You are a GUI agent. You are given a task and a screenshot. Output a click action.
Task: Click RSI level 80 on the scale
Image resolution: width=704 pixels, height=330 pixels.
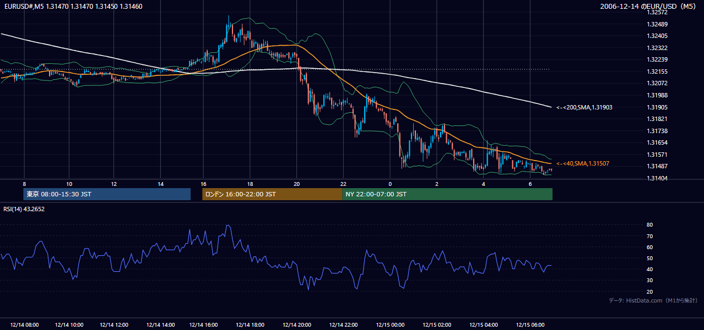coord(649,225)
